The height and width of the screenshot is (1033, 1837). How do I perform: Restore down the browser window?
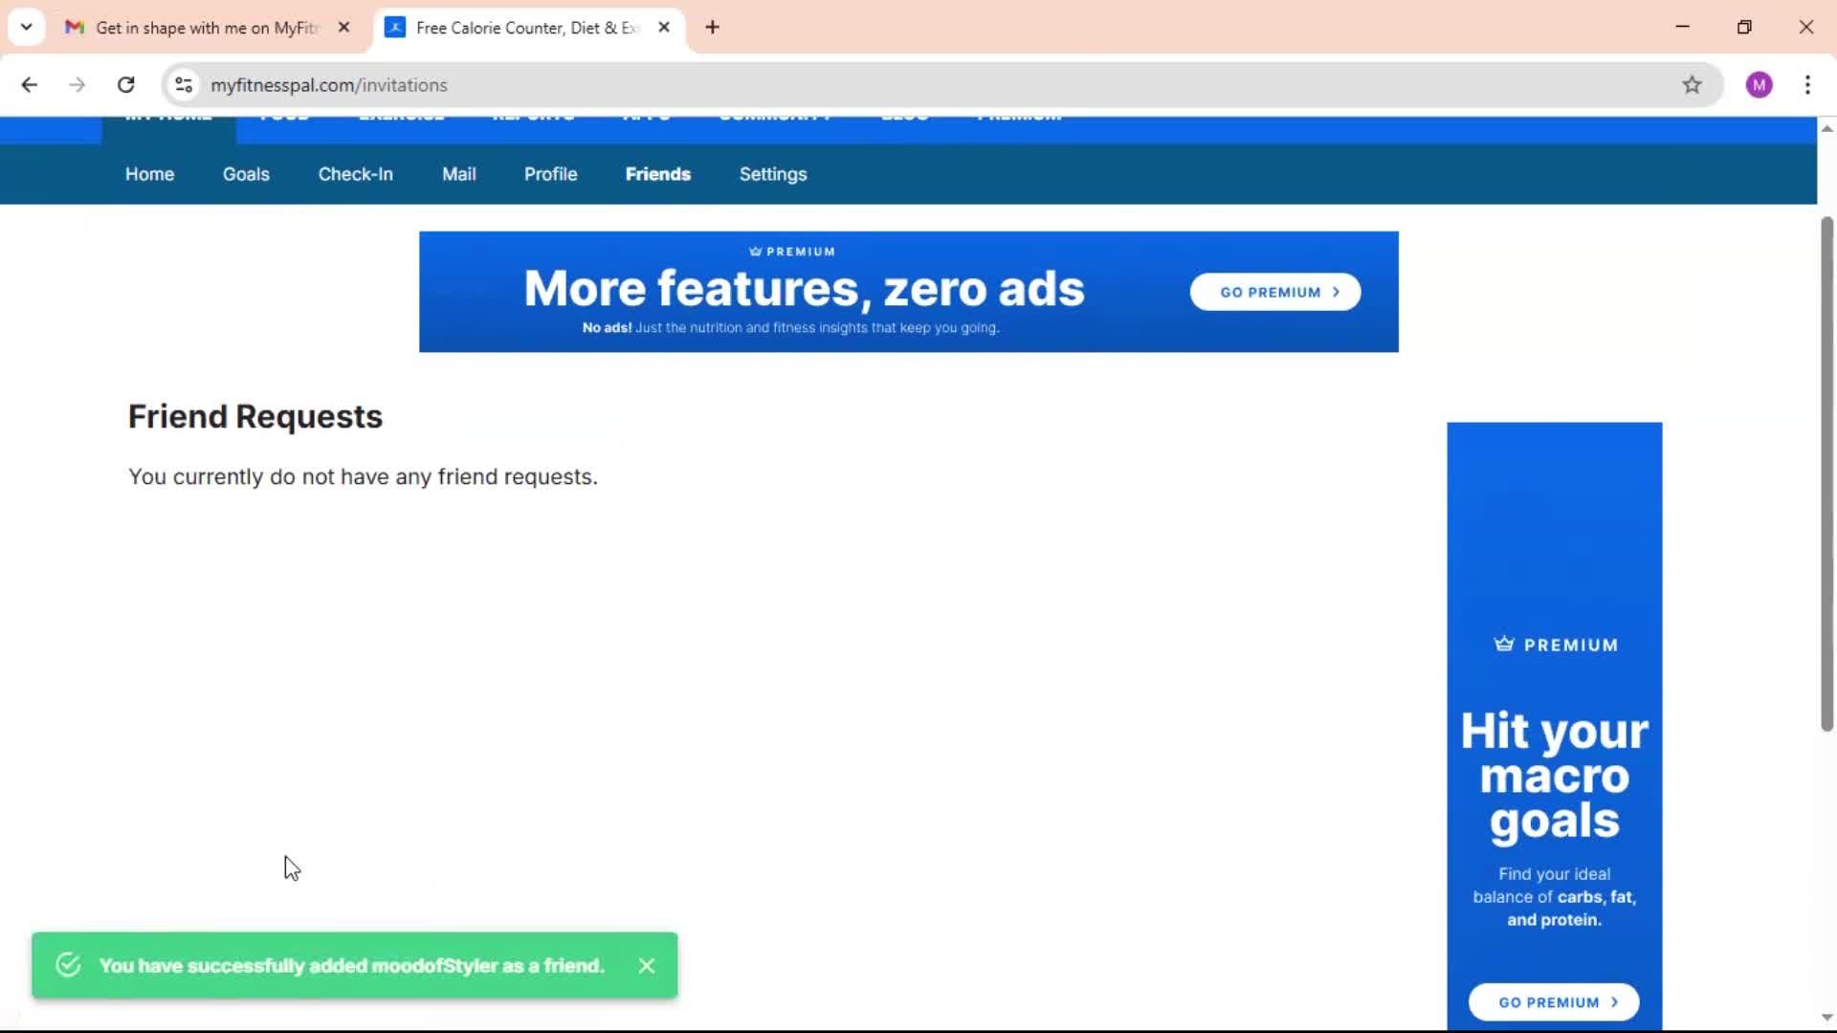(1744, 27)
